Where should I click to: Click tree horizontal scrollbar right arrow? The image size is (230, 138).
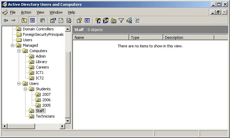(x=62, y=126)
